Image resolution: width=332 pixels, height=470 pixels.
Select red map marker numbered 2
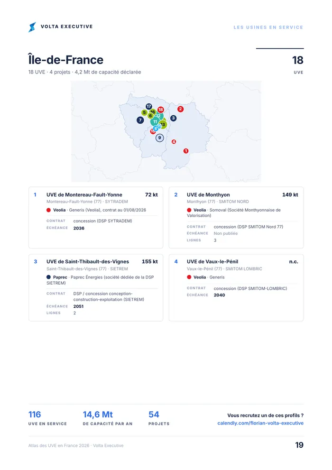180,109
